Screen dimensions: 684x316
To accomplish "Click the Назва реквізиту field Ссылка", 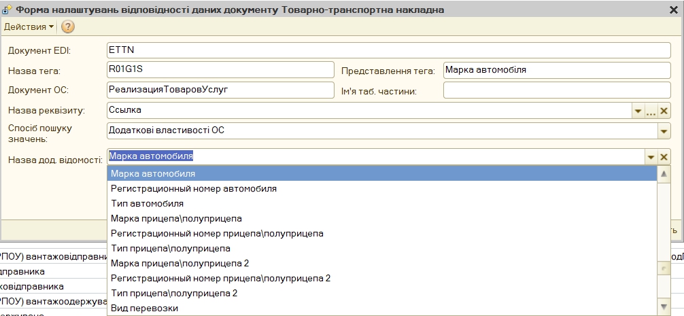I will [369, 111].
